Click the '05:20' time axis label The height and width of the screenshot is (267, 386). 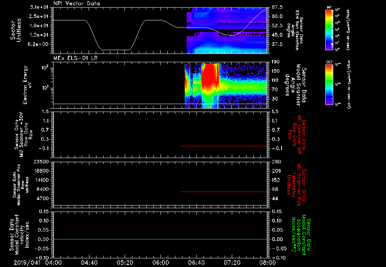[125, 262]
